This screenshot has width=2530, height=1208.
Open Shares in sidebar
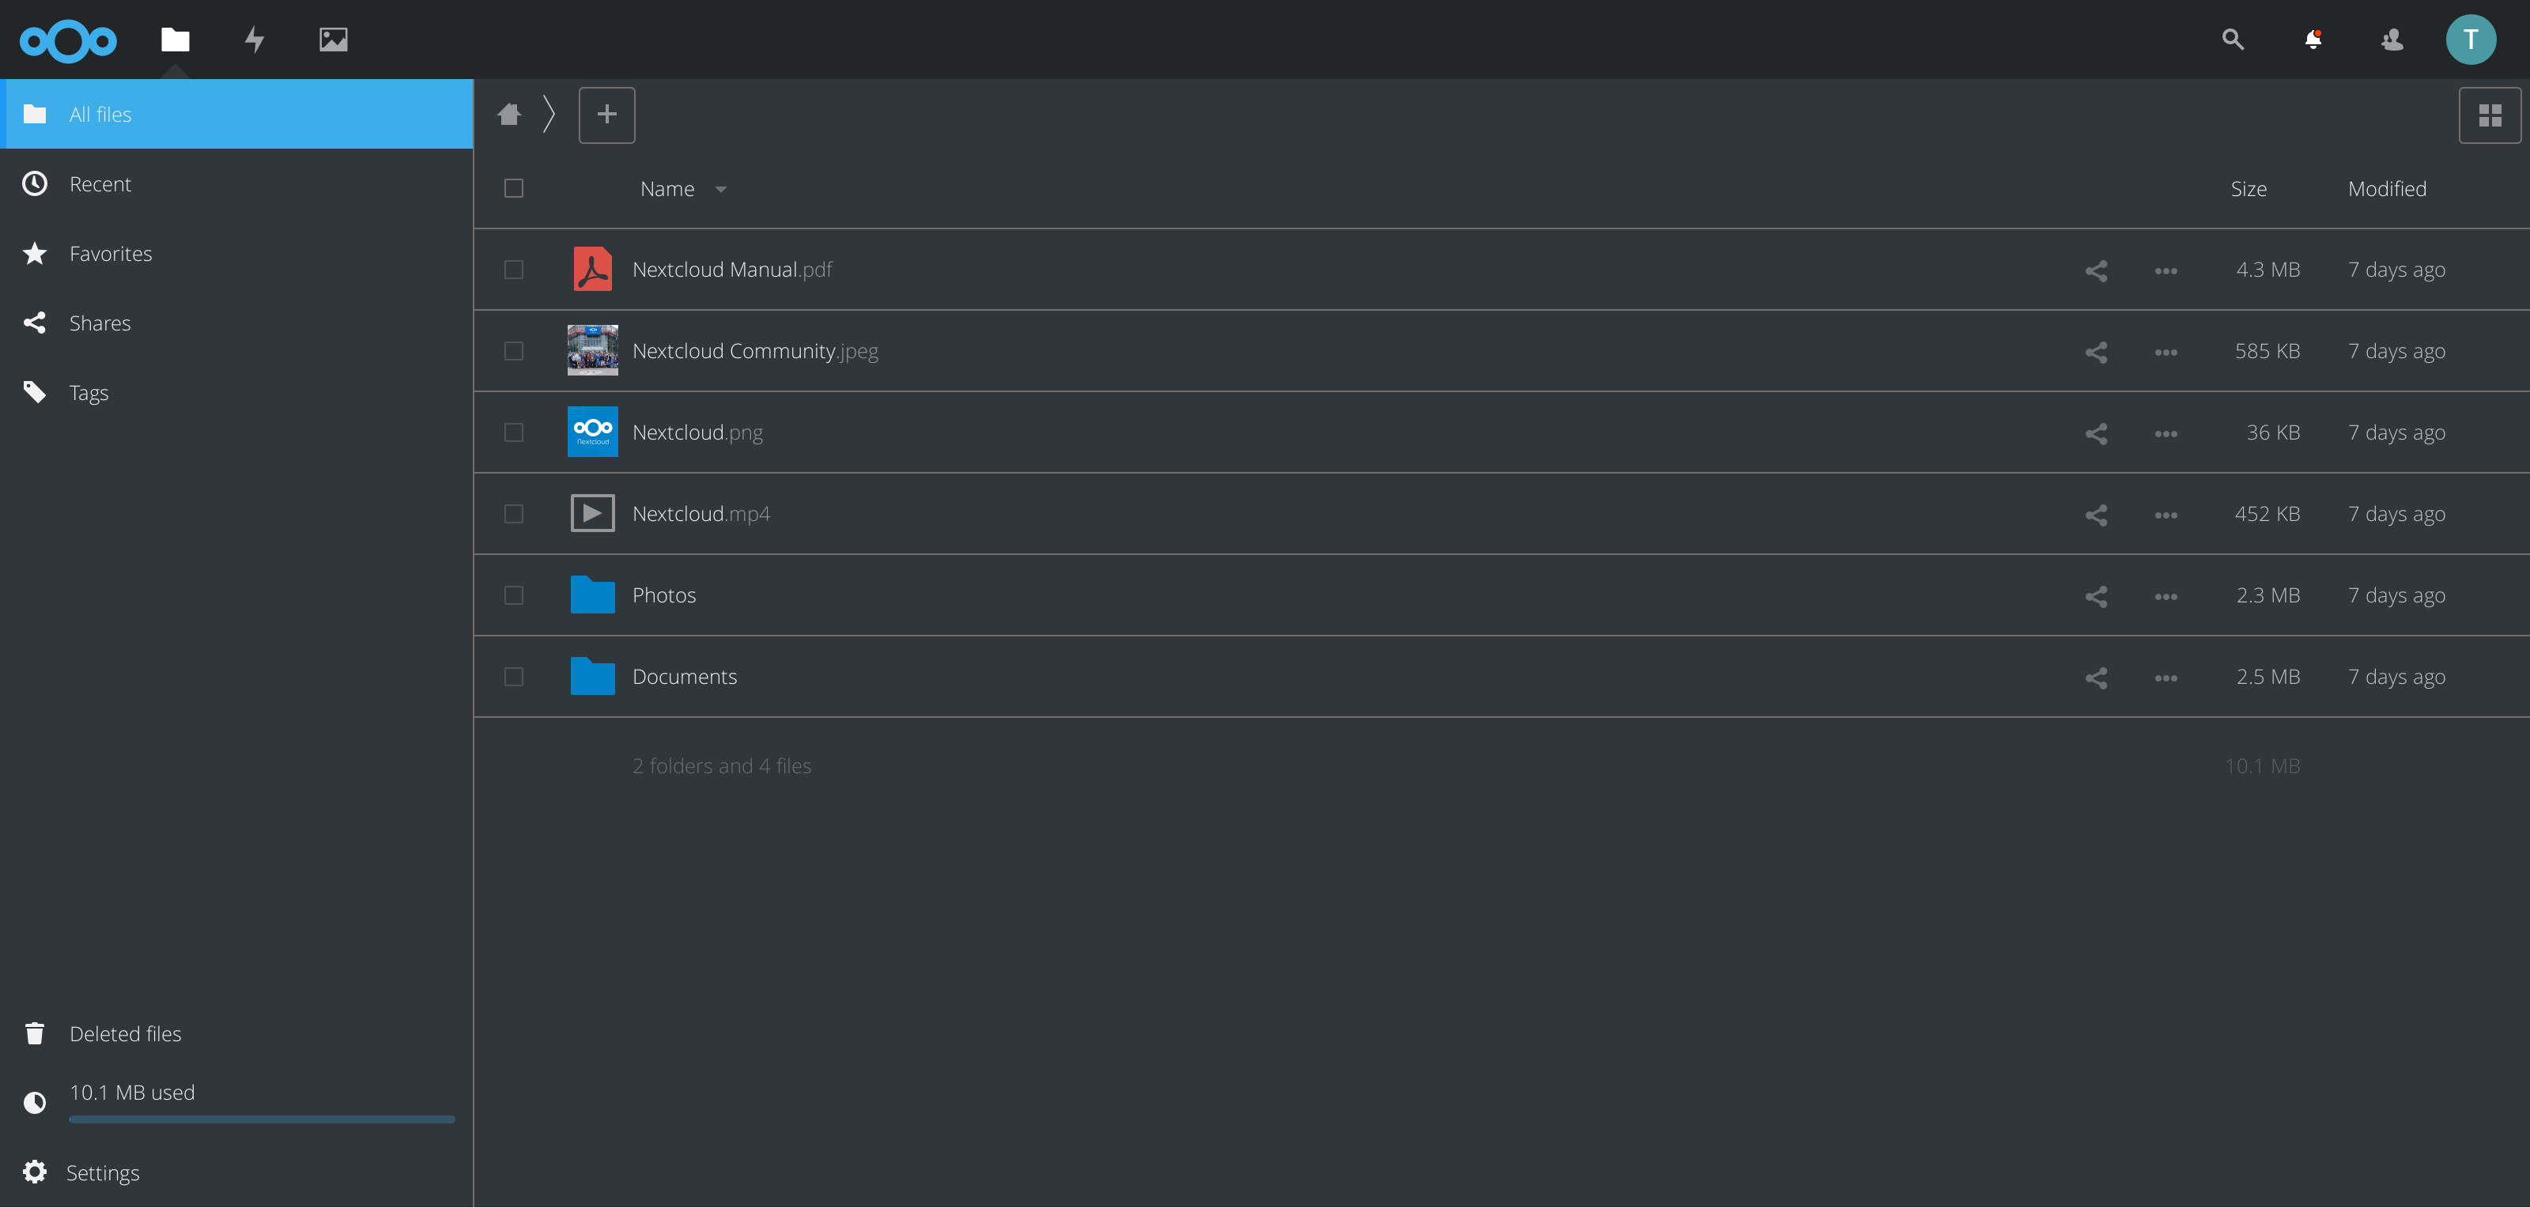tap(236, 323)
